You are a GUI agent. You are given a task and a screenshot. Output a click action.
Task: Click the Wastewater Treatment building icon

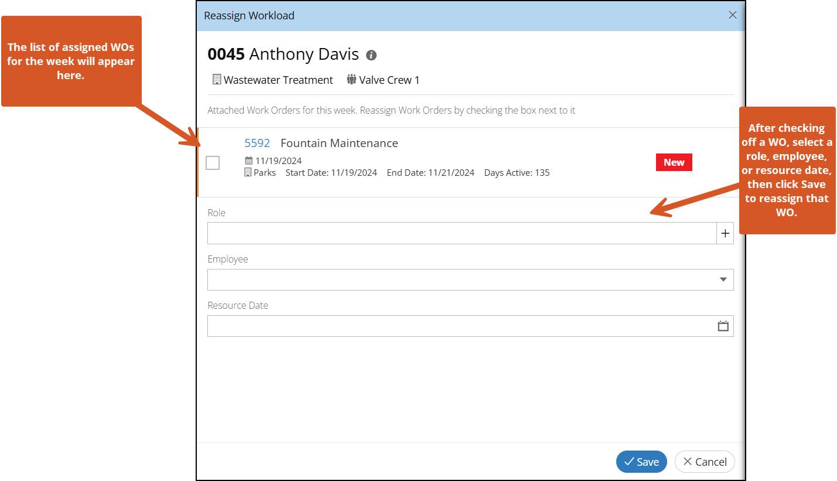click(x=217, y=80)
